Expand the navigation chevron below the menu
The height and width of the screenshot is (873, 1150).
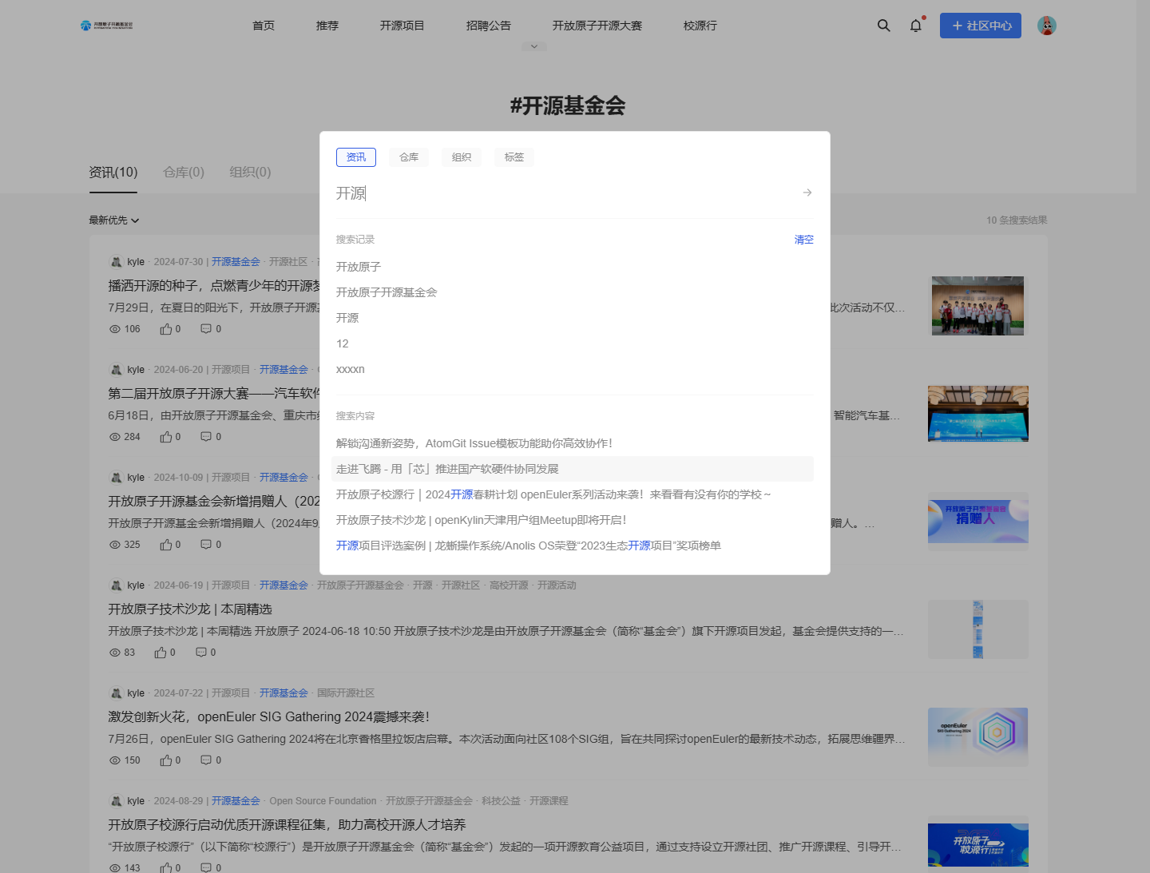point(534,46)
